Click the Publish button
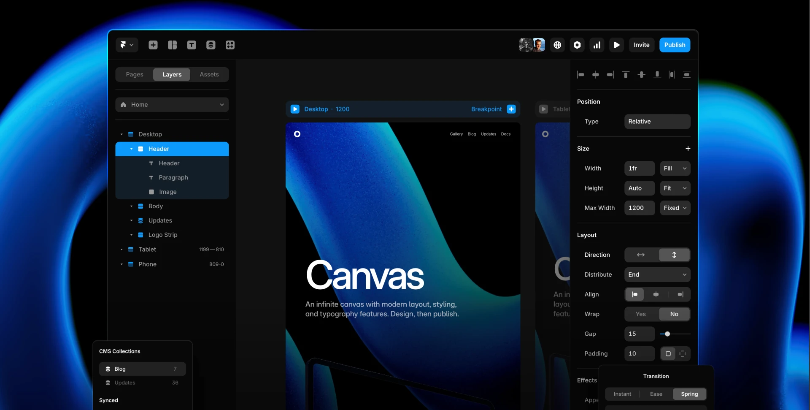This screenshot has height=410, width=810. click(674, 45)
